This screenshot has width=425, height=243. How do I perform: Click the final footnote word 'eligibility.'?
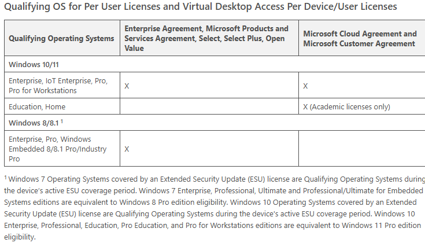pyautogui.click(x=20, y=237)
